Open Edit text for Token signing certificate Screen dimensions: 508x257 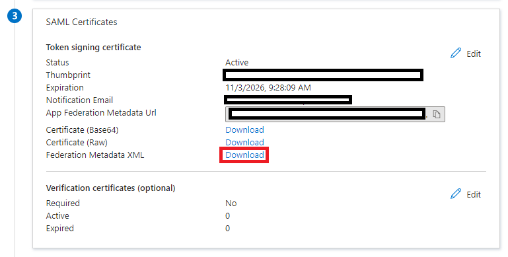[x=474, y=54]
